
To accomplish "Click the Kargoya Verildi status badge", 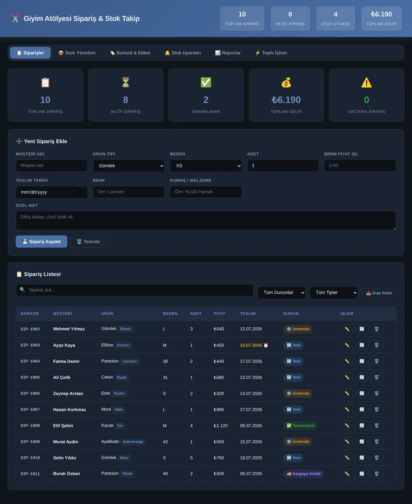I will 304,474.
